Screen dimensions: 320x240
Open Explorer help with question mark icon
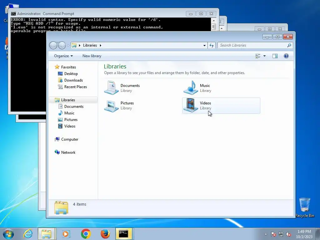(286, 56)
